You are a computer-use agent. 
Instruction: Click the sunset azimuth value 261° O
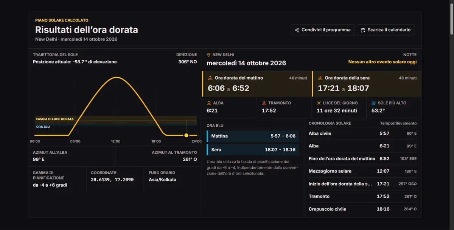click(190, 159)
